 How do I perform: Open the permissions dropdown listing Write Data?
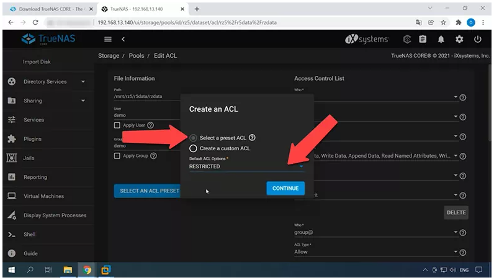(385, 156)
